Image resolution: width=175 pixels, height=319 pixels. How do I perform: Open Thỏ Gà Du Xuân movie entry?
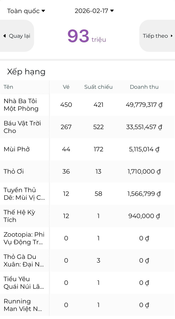23,260
